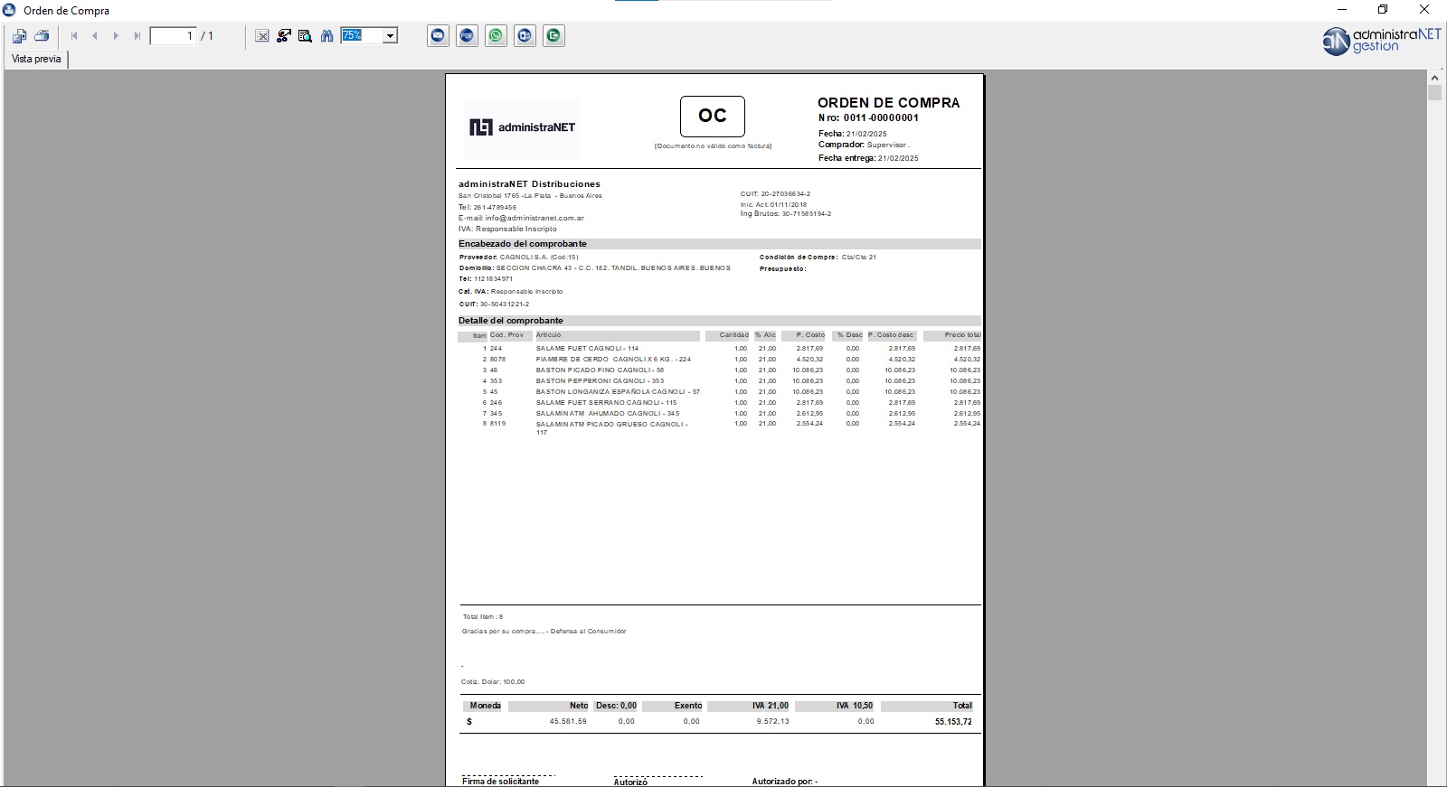Click the green exit icon in toolbar
The width and height of the screenshot is (1447, 787).
tap(554, 36)
